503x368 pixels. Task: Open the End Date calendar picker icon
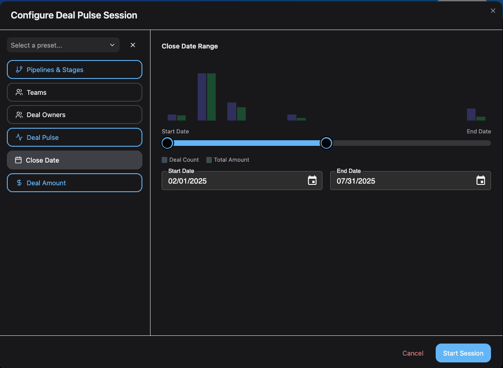(x=481, y=180)
